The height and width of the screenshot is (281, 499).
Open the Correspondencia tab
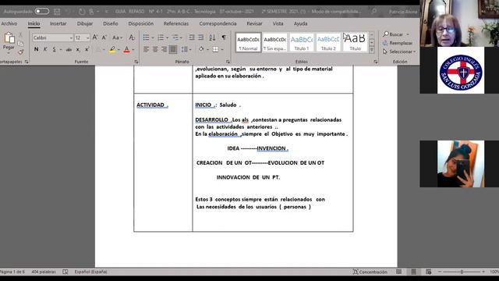click(x=218, y=23)
